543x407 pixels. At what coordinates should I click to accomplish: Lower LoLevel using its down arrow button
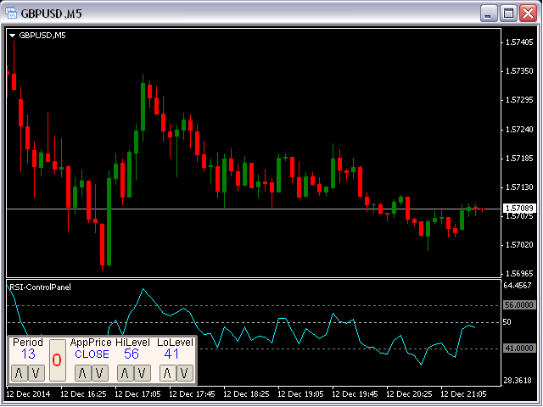coord(185,373)
